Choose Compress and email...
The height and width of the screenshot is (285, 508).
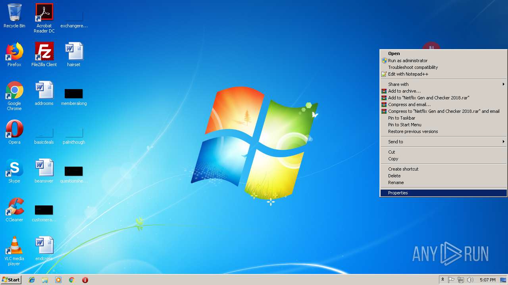443,104
